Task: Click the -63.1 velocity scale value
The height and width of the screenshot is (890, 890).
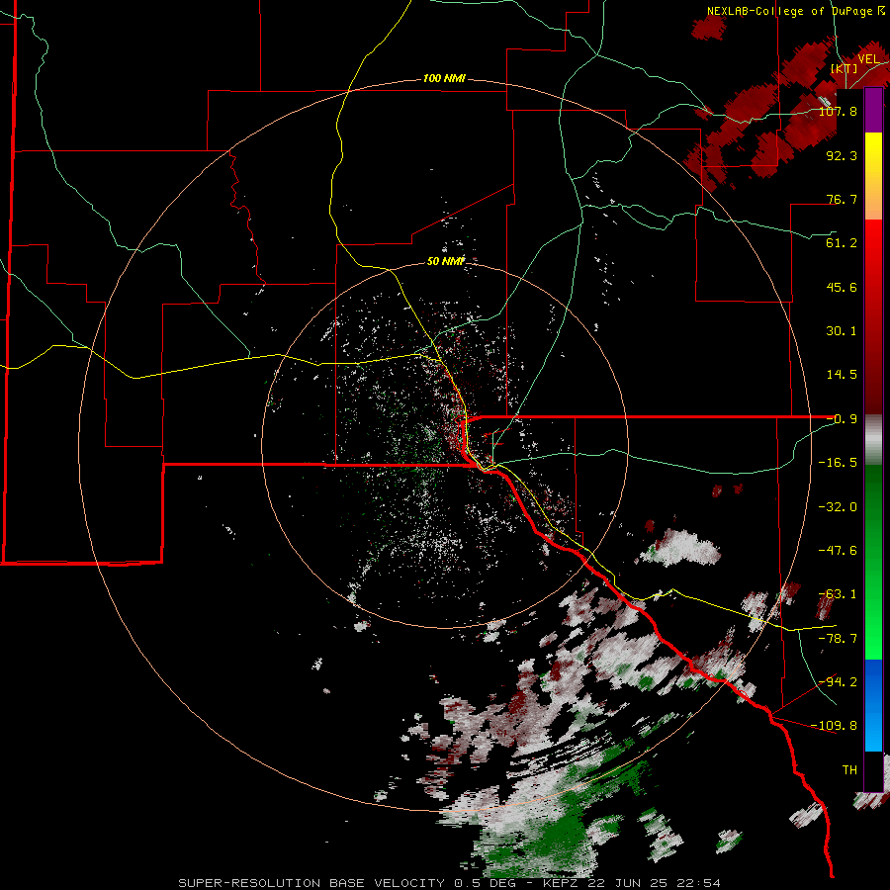Action: (838, 594)
